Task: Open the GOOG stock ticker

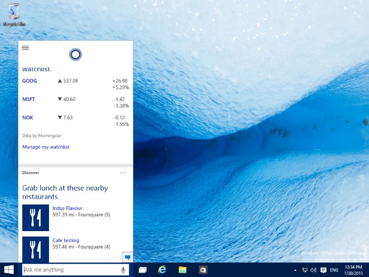Action: (30, 81)
